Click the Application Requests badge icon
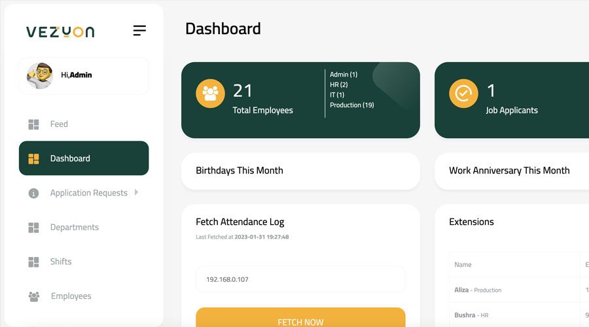 pyautogui.click(x=34, y=194)
